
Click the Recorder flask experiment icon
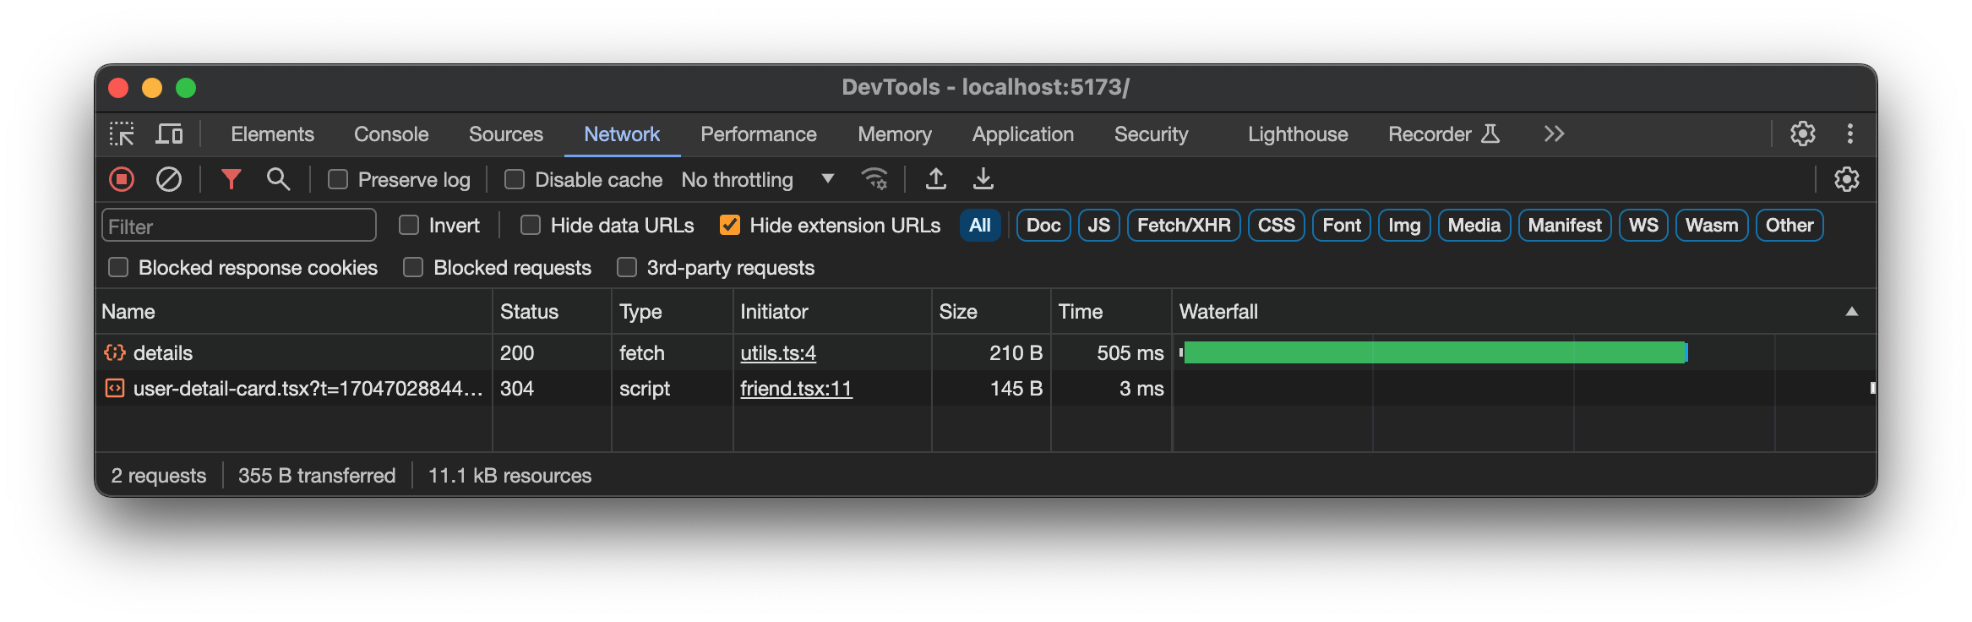1490,134
